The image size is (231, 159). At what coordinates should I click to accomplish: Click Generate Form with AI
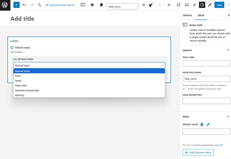tap(60, 5)
